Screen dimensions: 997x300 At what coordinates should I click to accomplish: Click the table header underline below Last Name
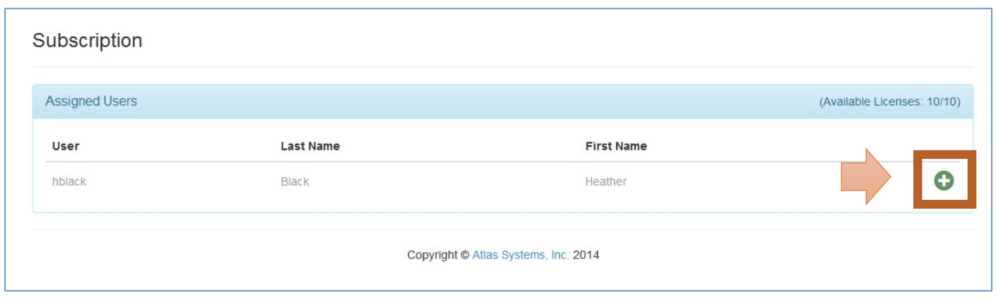click(x=310, y=161)
